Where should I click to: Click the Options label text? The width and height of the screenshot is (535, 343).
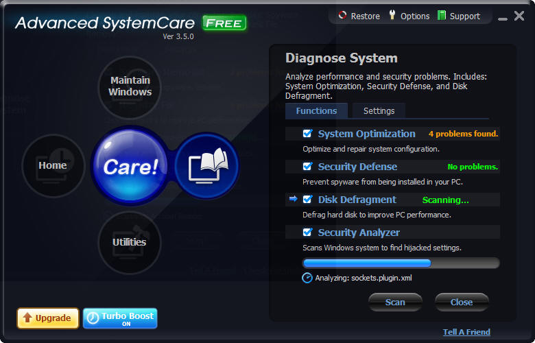coord(415,16)
